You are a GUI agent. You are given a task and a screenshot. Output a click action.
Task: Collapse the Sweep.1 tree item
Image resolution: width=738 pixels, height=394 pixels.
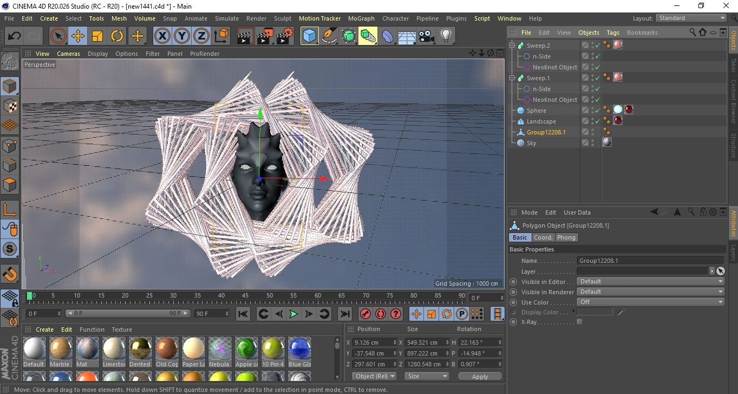(x=512, y=78)
